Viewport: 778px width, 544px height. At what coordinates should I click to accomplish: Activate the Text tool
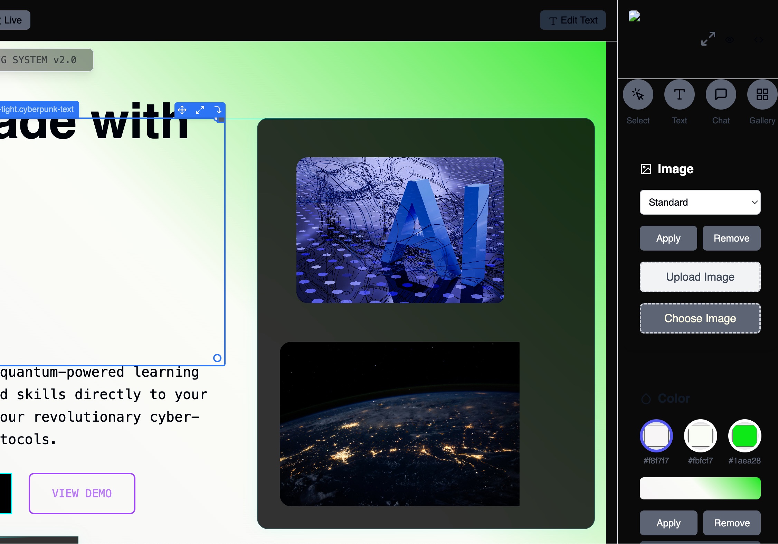680,95
